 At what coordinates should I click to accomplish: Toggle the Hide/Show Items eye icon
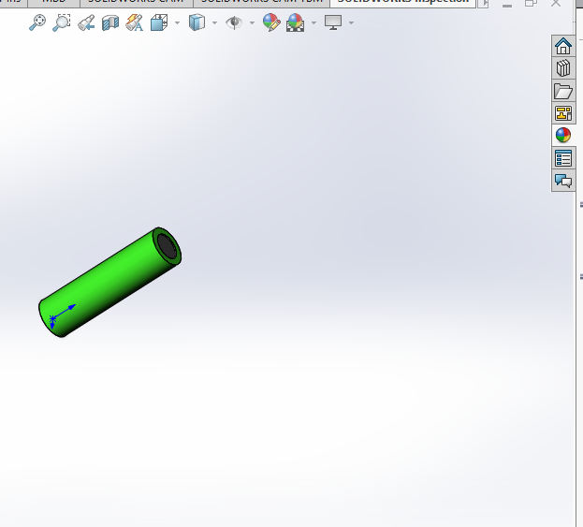point(234,22)
